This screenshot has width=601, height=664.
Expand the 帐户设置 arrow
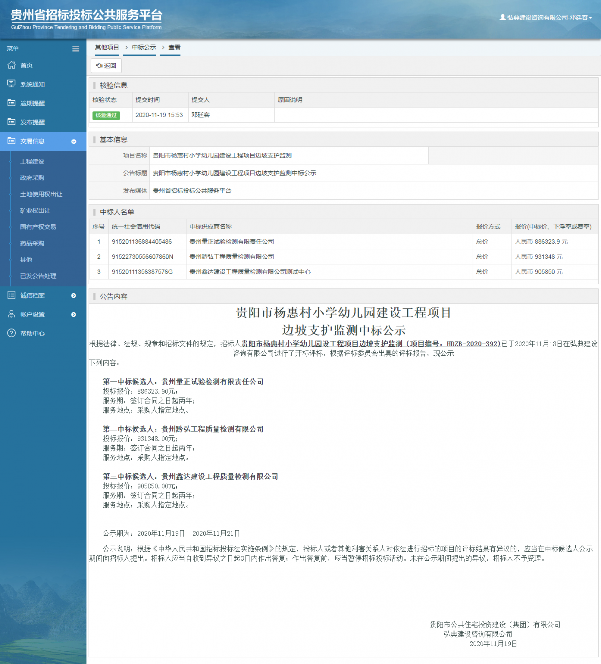click(74, 315)
